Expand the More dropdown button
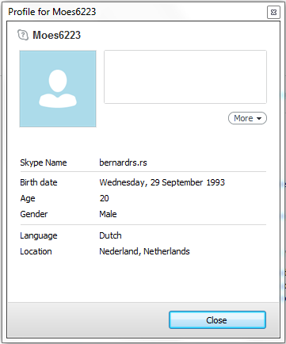The image size is (286, 344). pyautogui.click(x=247, y=118)
